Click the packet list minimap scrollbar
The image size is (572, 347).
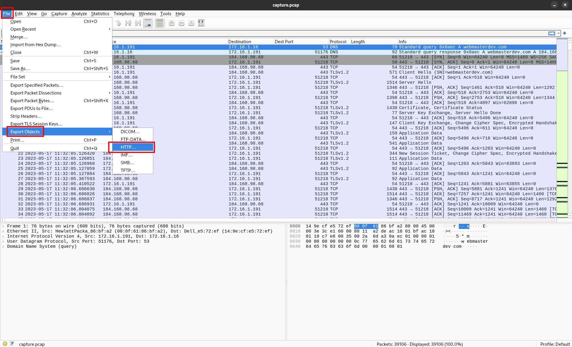click(x=562, y=128)
